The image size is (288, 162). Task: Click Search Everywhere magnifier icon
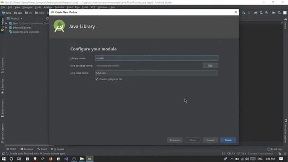pos(279,13)
